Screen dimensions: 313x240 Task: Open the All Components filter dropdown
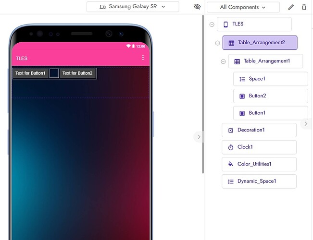point(243,7)
